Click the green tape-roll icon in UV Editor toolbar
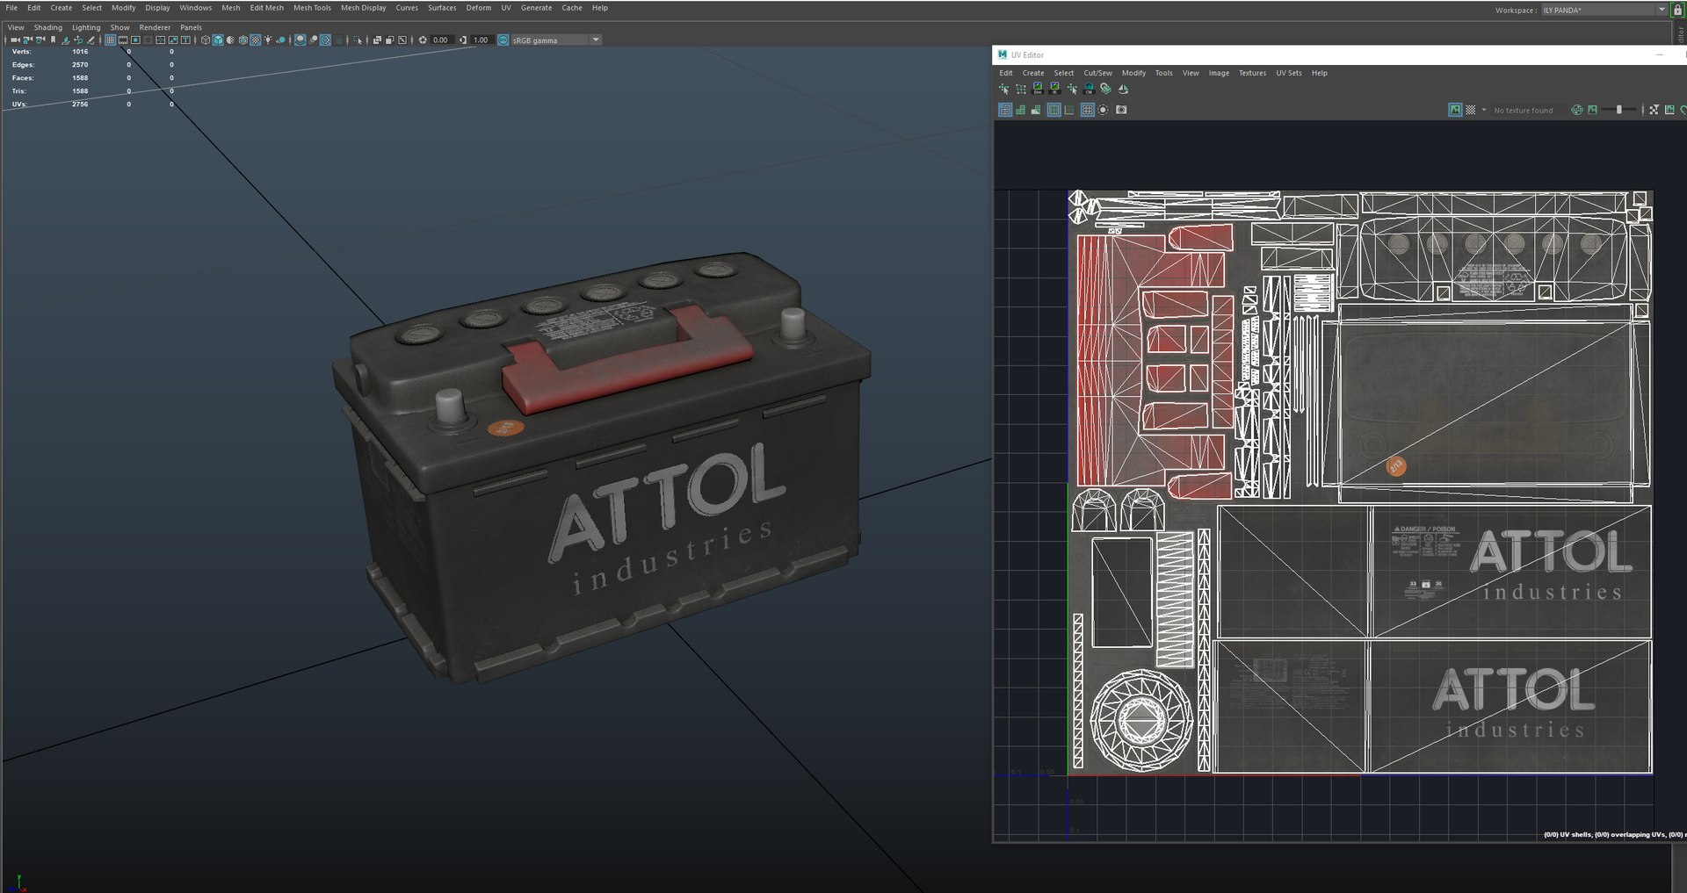This screenshot has height=893, width=1687. (1105, 89)
